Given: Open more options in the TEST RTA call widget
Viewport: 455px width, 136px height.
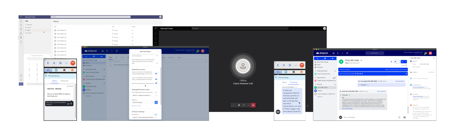Looking at the screenshot, I should (67, 63).
